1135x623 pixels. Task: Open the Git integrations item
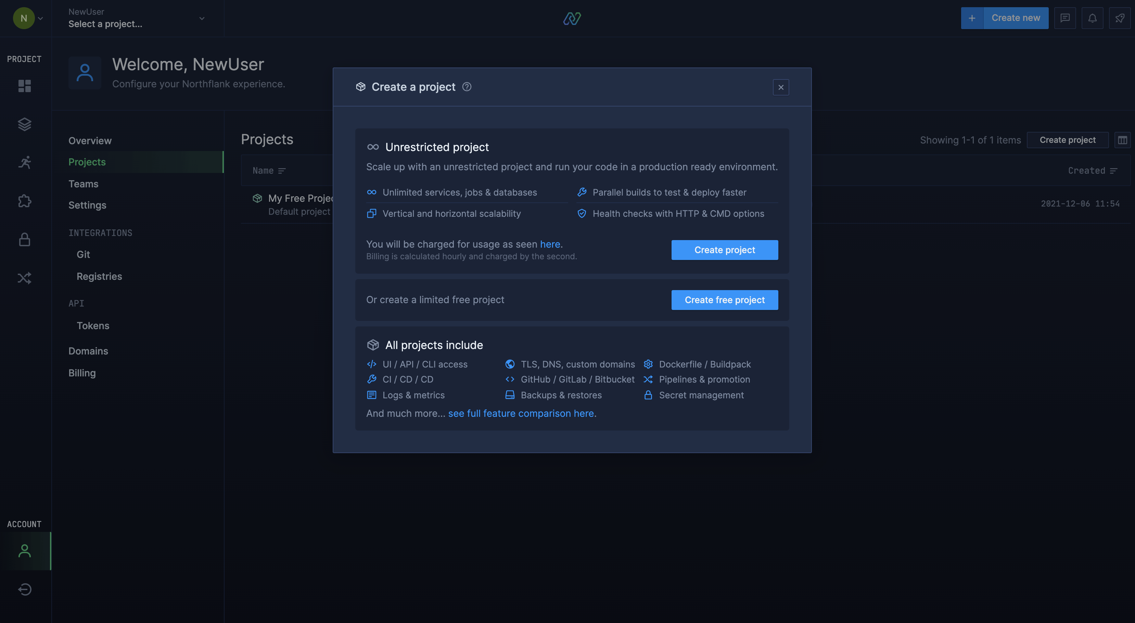pos(83,254)
